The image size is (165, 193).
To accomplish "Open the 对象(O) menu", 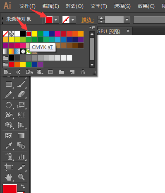I will point(74,6).
